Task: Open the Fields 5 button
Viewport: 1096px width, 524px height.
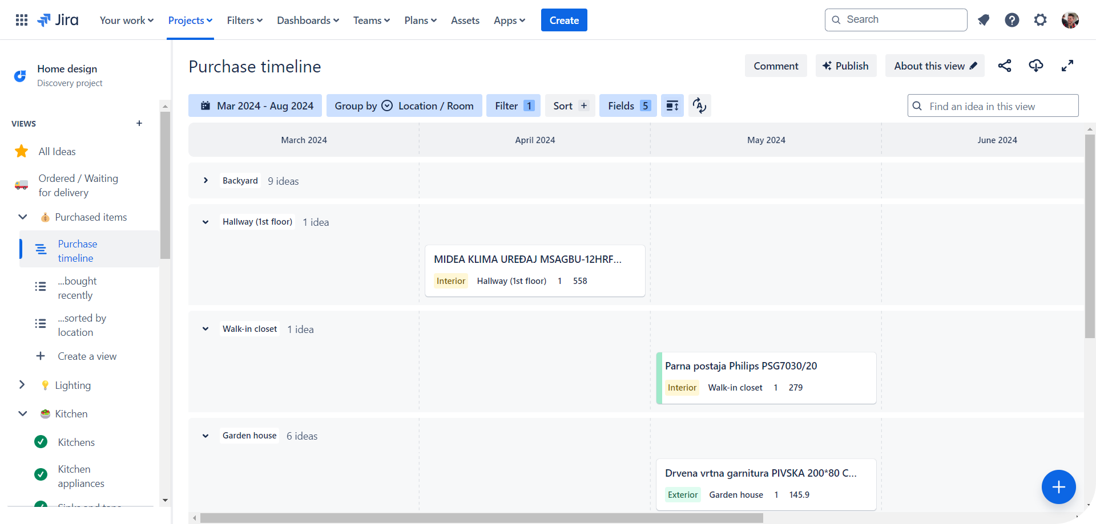Action: click(x=628, y=105)
